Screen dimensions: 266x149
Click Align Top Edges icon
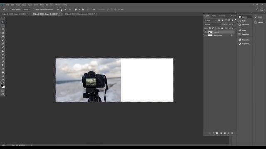coord(76,10)
